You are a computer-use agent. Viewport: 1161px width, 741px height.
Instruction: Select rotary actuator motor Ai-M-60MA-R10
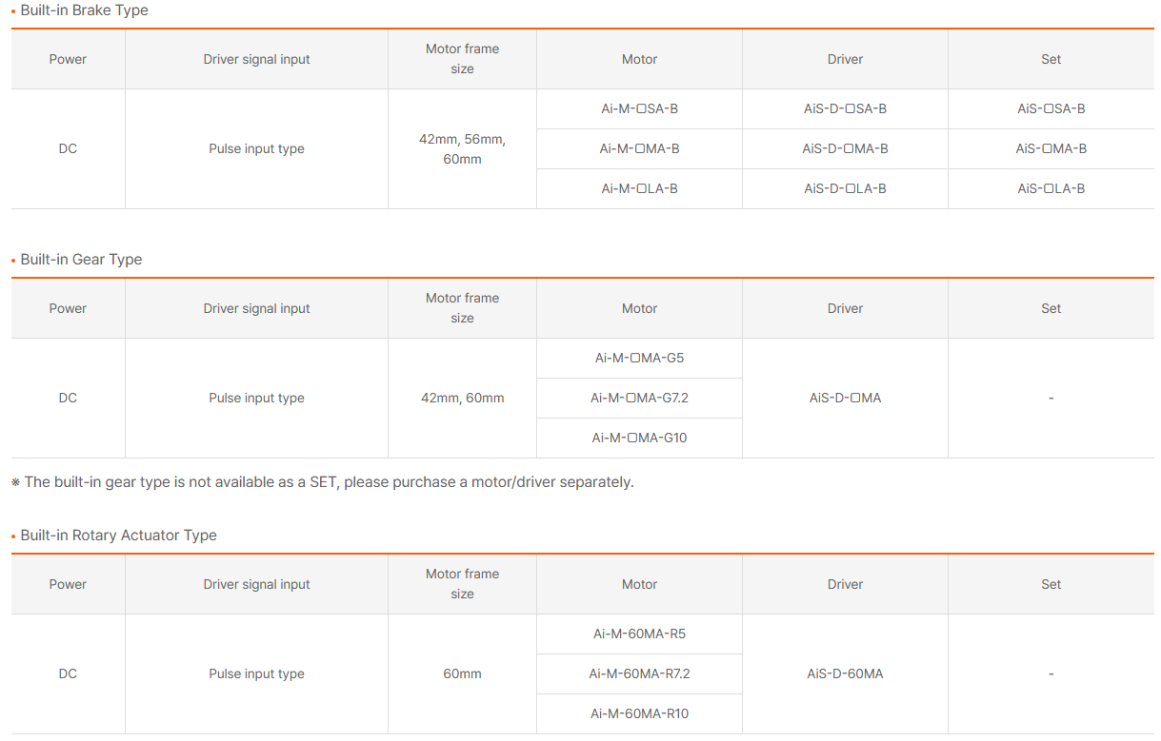639,713
